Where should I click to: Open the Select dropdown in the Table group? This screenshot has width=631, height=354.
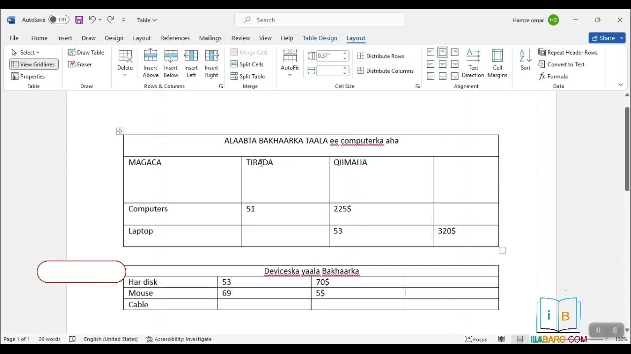pos(25,53)
